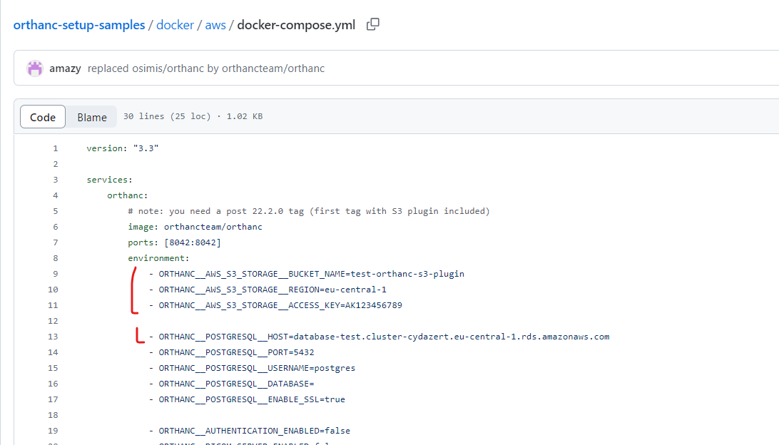Copy the file path with the copy icon
779x445 pixels.
(372, 24)
